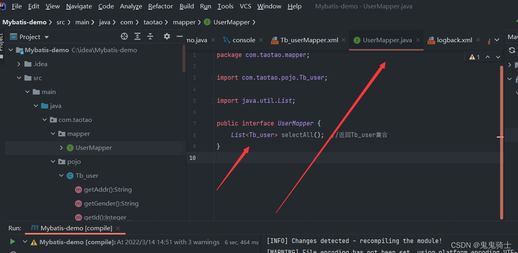The width and height of the screenshot is (518, 253).
Task: Click main breadcrumb
Action: coord(82,22)
